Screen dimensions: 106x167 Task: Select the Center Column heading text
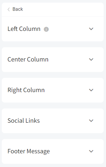(28, 59)
